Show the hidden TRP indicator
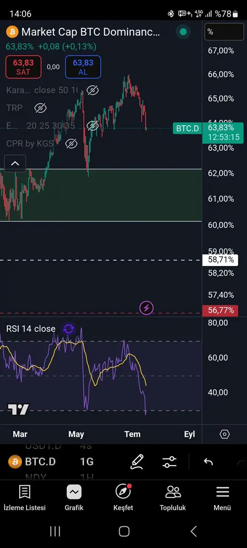247x548 pixels. click(41, 108)
